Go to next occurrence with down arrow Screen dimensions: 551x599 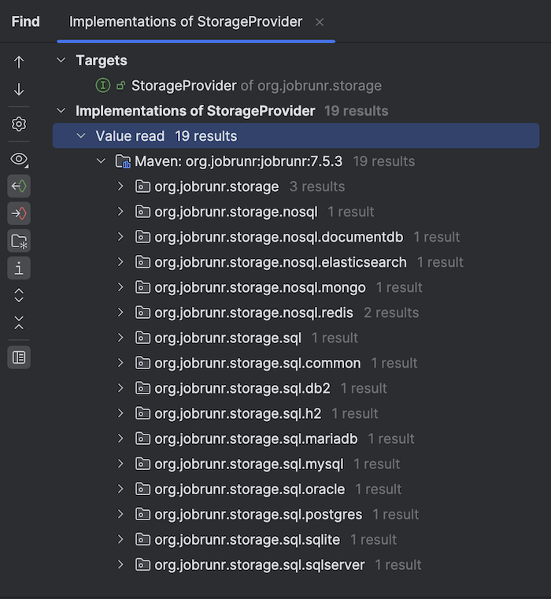point(19,90)
